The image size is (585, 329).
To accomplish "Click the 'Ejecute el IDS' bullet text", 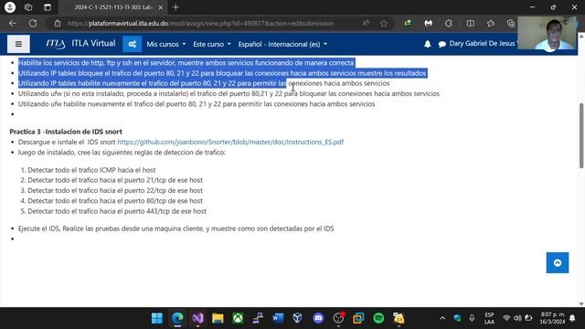I will point(175,228).
